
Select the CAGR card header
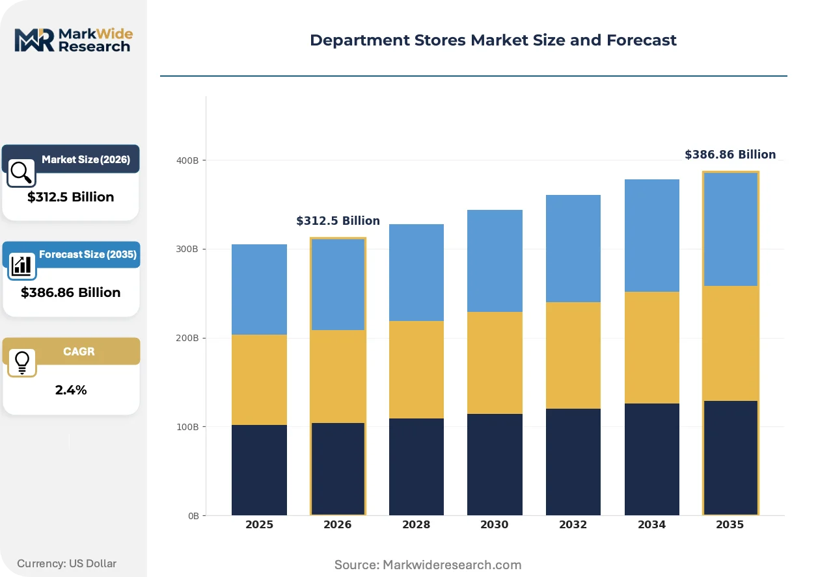pyautogui.click(x=71, y=351)
